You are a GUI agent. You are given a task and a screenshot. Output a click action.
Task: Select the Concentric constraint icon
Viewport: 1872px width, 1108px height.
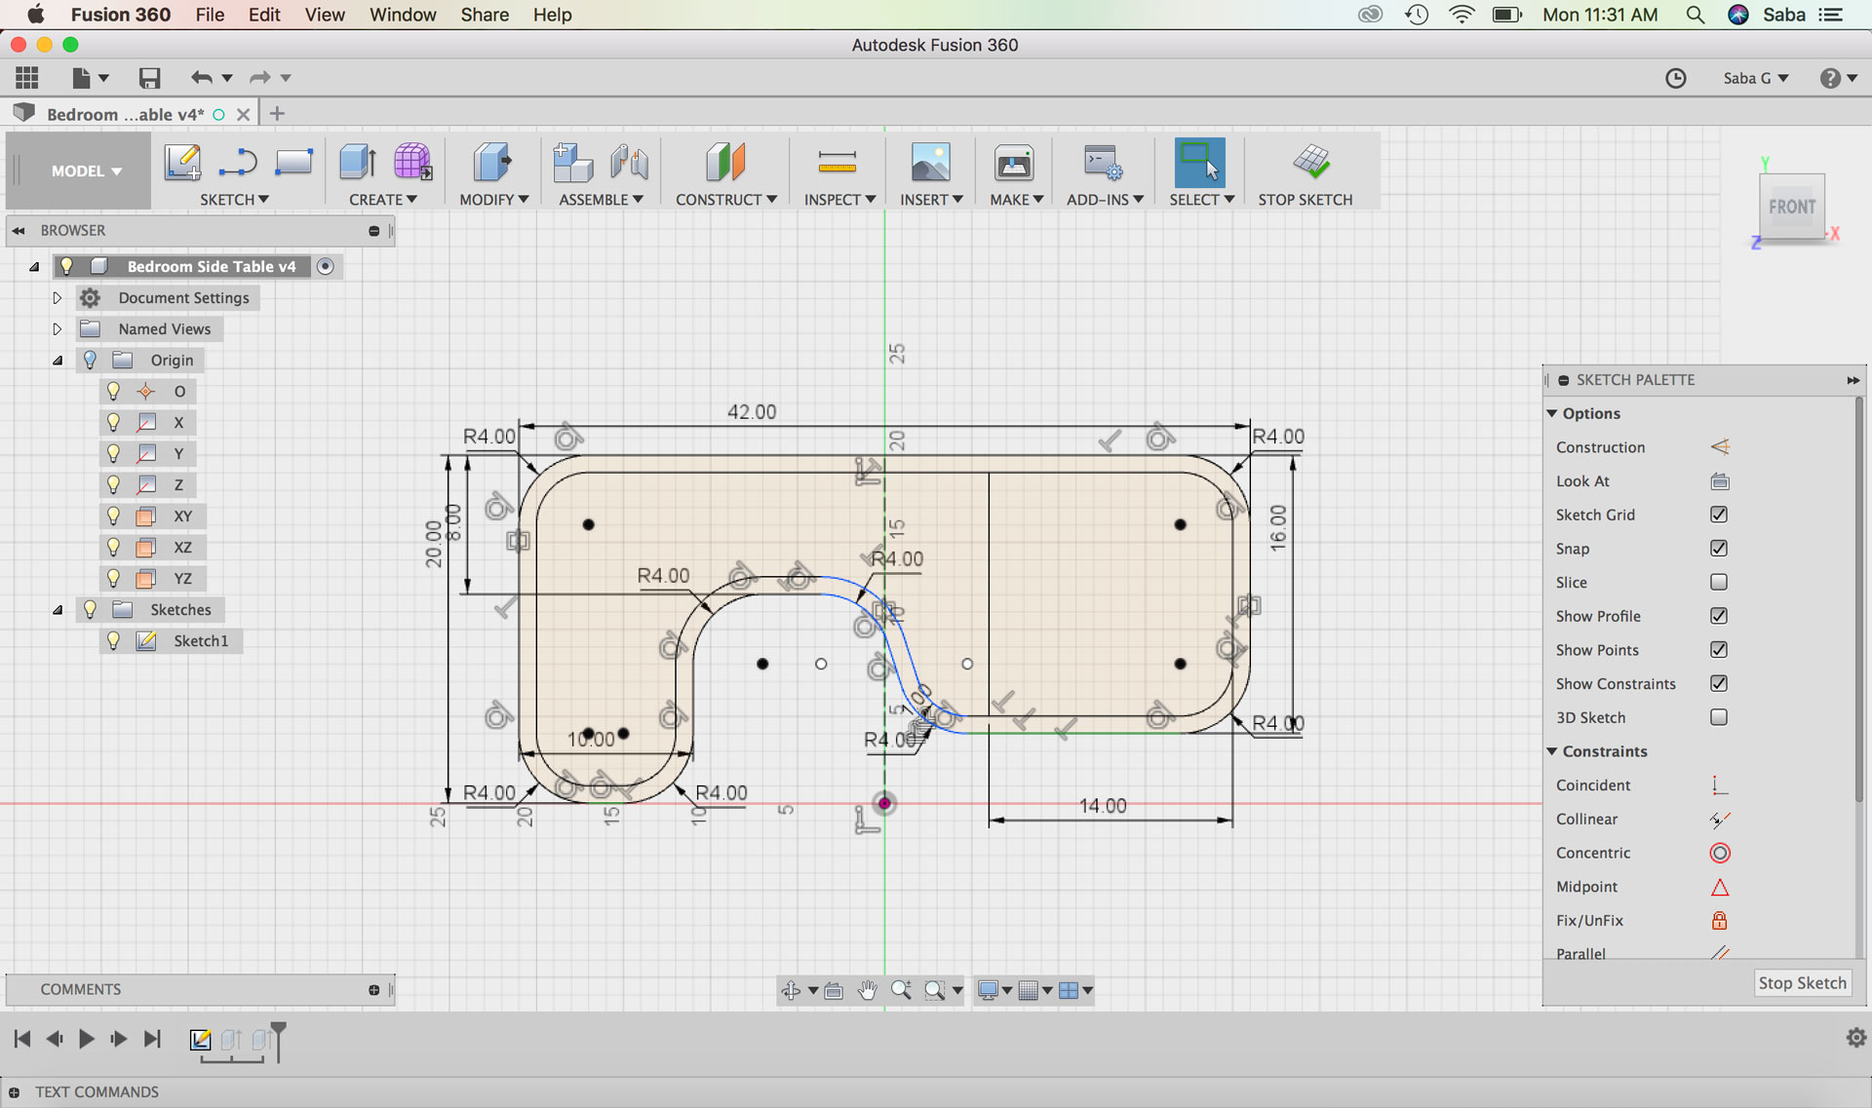[x=1719, y=853]
